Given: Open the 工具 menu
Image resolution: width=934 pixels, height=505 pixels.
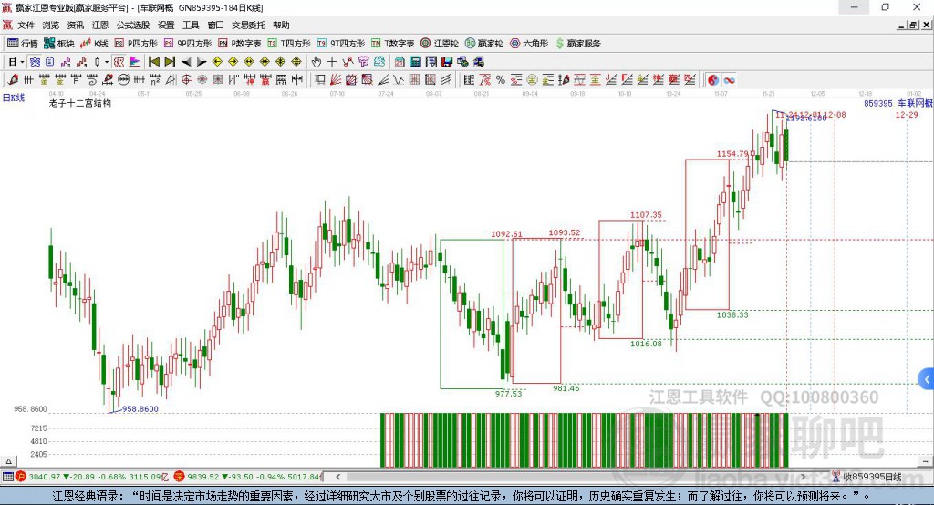Looking at the screenshot, I should pyautogui.click(x=191, y=25).
